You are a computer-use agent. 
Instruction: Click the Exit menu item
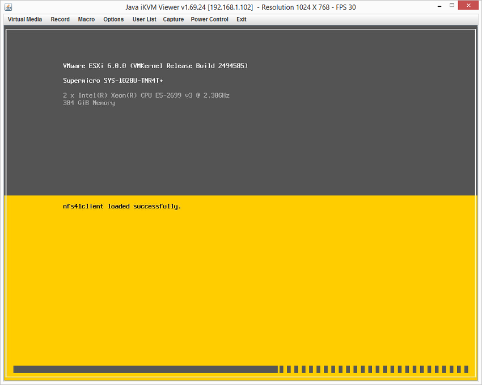[x=242, y=19]
